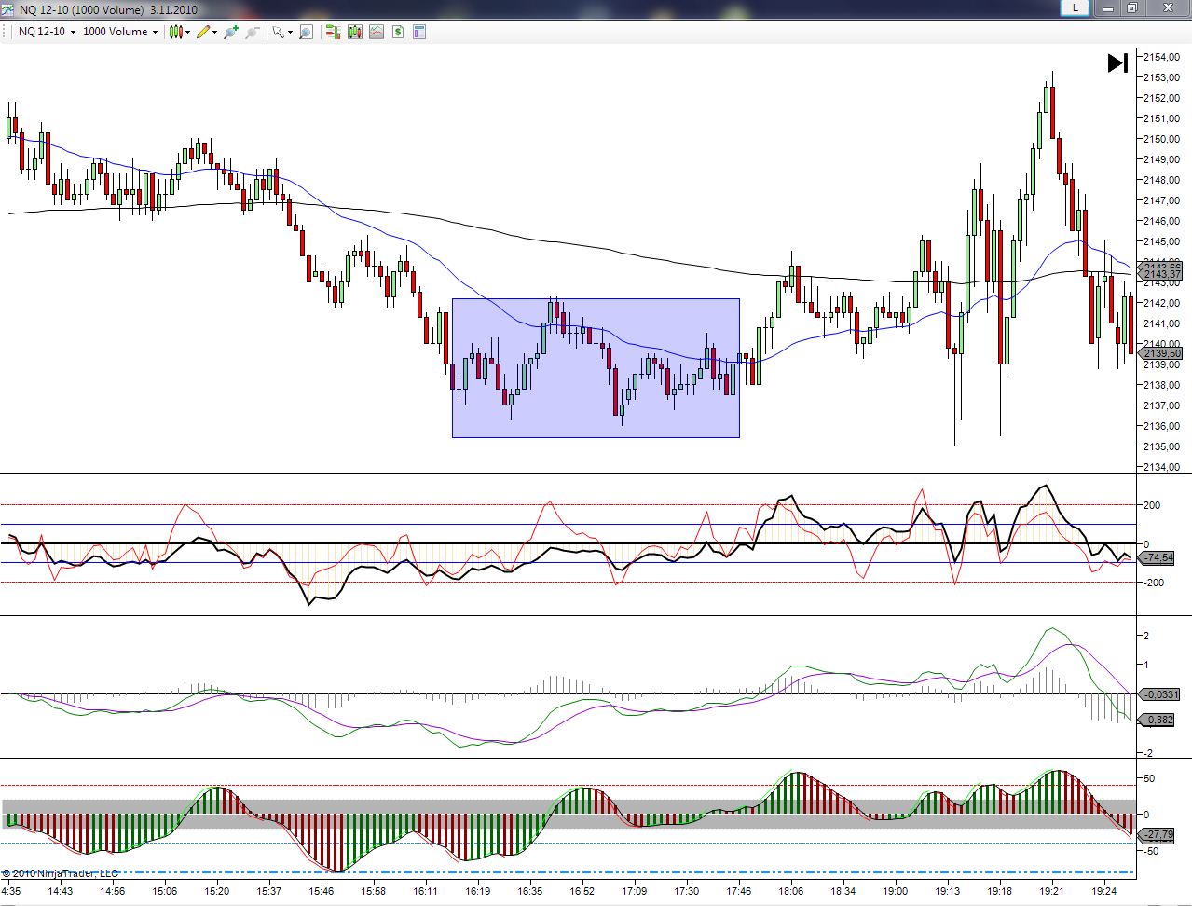Image resolution: width=1192 pixels, height=906 pixels.
Task: Click the 14:43 time axis label
Action: (61, 891)
